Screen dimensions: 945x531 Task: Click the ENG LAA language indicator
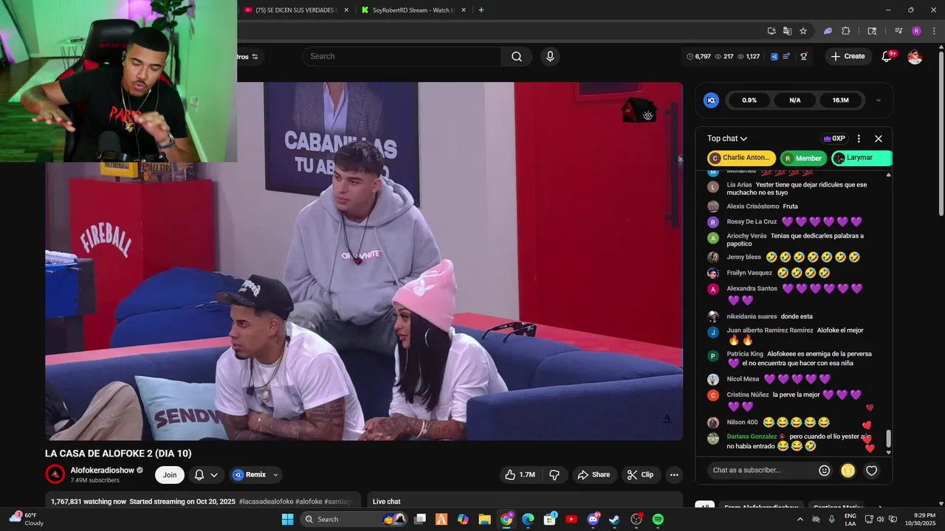point(850,519)
